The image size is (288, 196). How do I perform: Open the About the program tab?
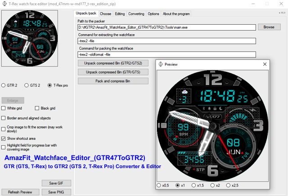(176, 14)
